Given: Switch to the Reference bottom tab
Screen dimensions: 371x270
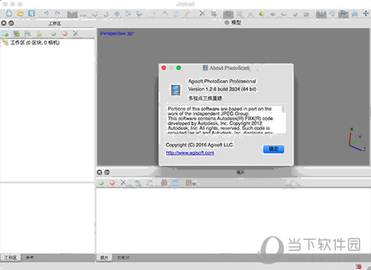Looking at the screenshot, I should 30,258.
